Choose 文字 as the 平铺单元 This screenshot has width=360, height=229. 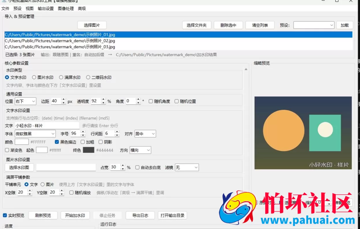pyautogui.click(x=31, y=184)
